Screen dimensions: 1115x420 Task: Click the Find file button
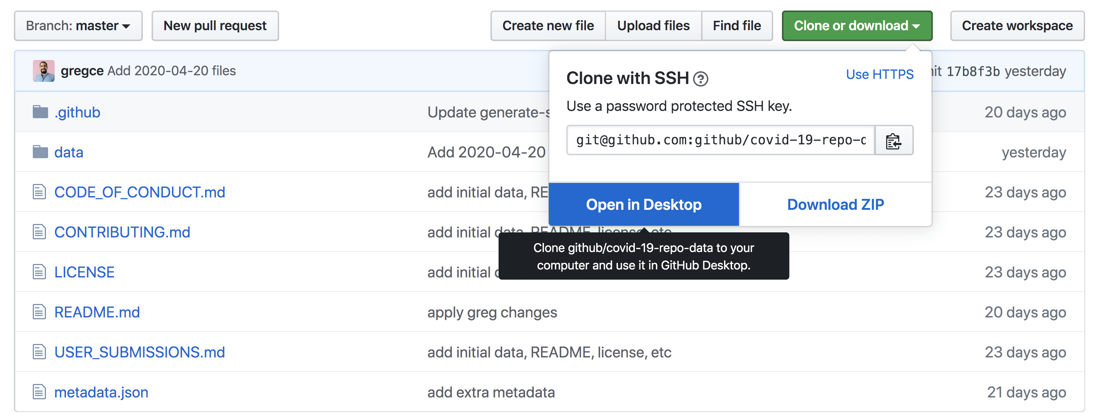[x=736, y=26]
